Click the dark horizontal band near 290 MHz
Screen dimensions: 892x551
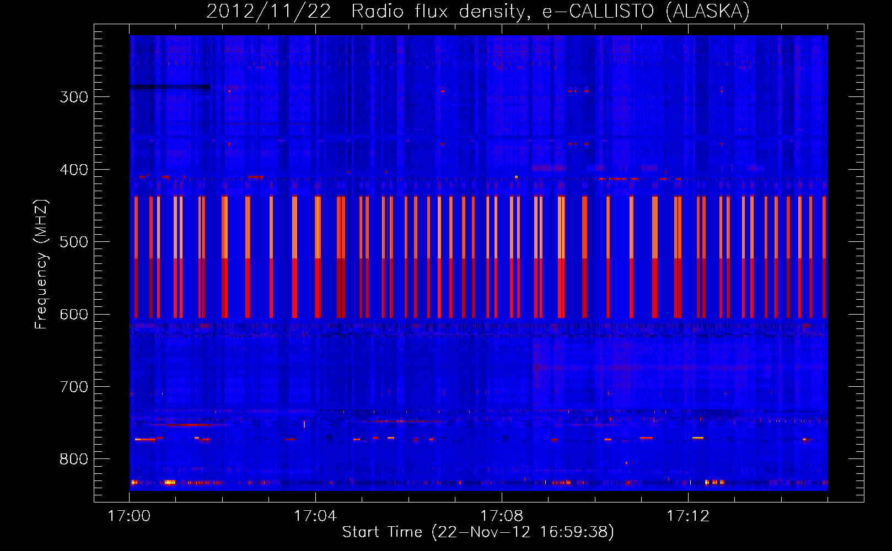[170, 87]
